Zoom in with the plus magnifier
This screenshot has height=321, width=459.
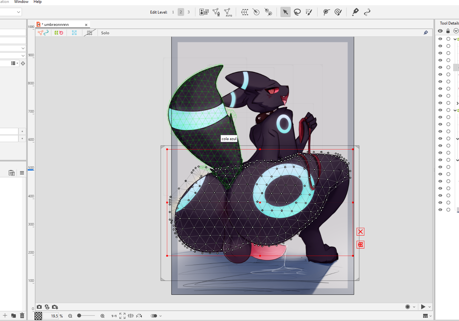point(102,316)
